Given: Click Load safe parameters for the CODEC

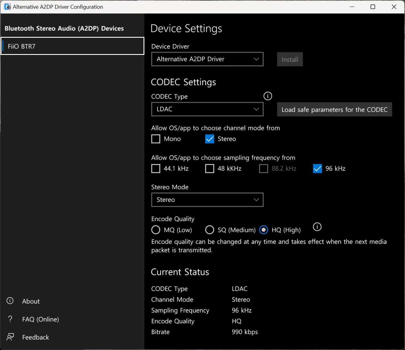Looking at the screenshot, I should click(x=335, y=109).
